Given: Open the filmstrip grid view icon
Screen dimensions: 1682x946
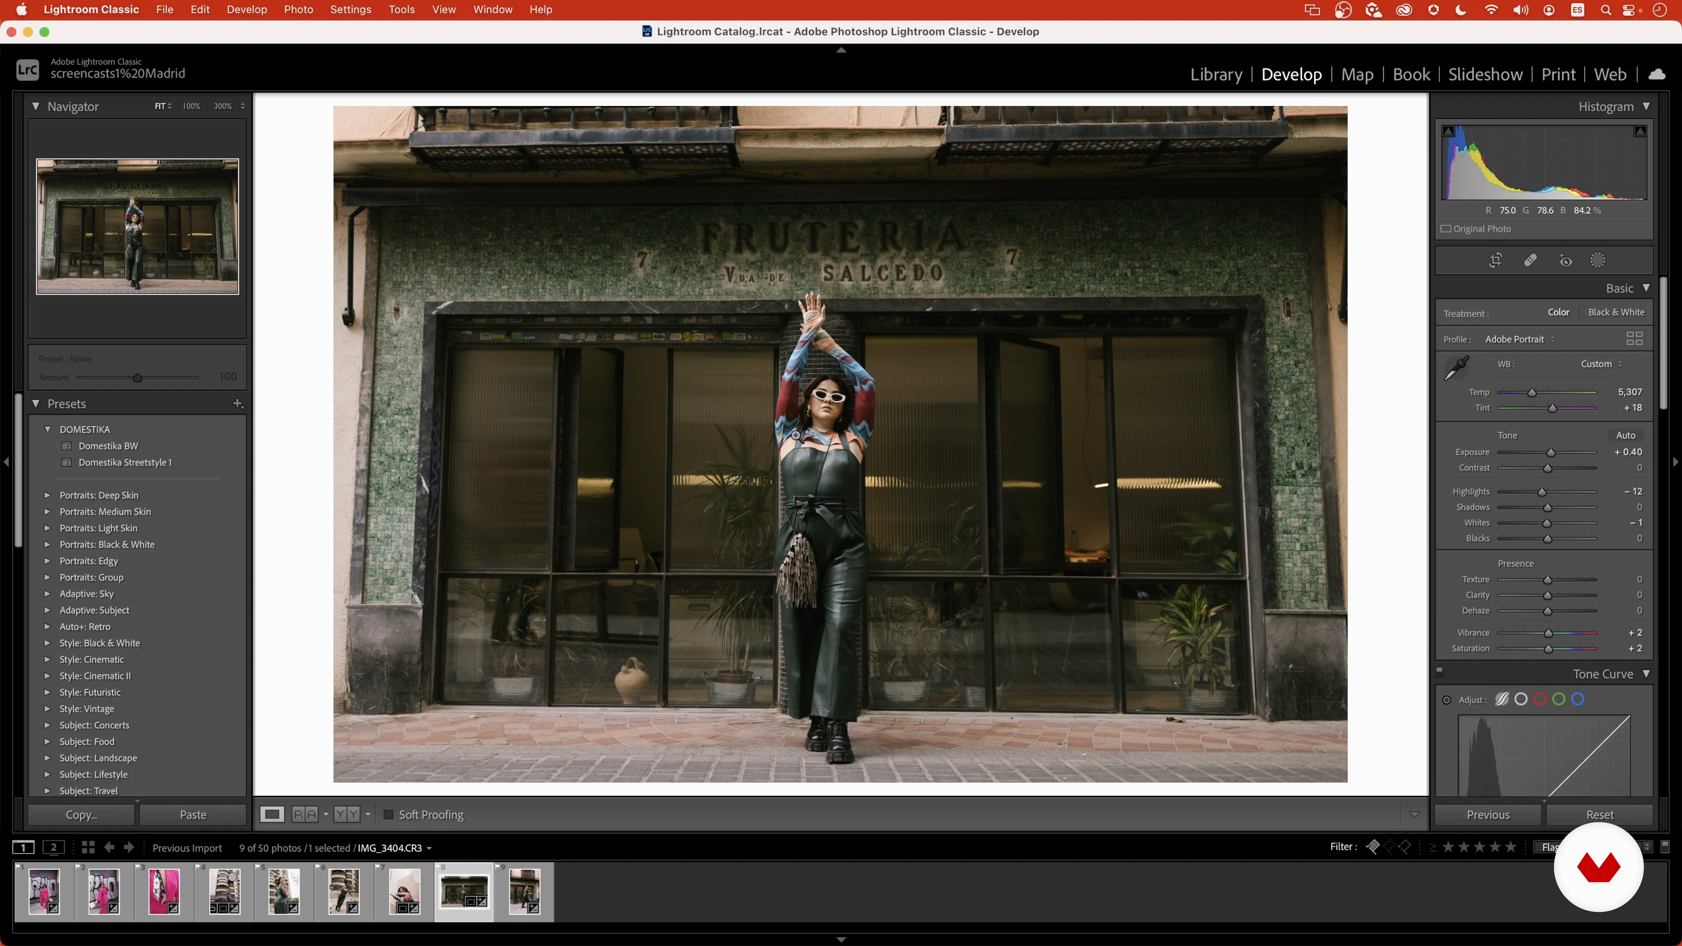Looking at the screenshot, I should [x=88, y=847].
